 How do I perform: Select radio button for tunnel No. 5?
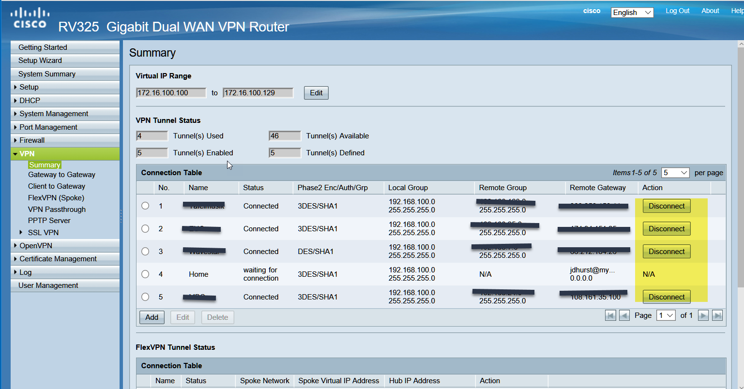[145, 297]
